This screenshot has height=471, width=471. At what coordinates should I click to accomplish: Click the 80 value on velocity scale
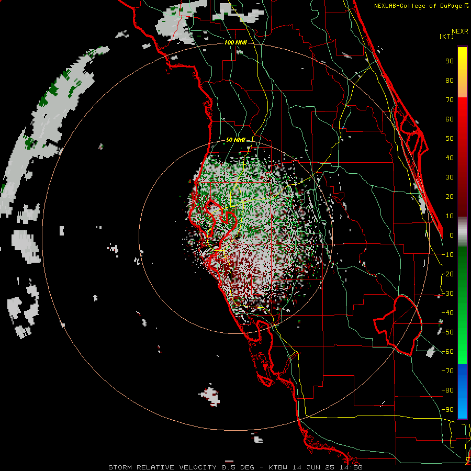[x=450, y=81]
